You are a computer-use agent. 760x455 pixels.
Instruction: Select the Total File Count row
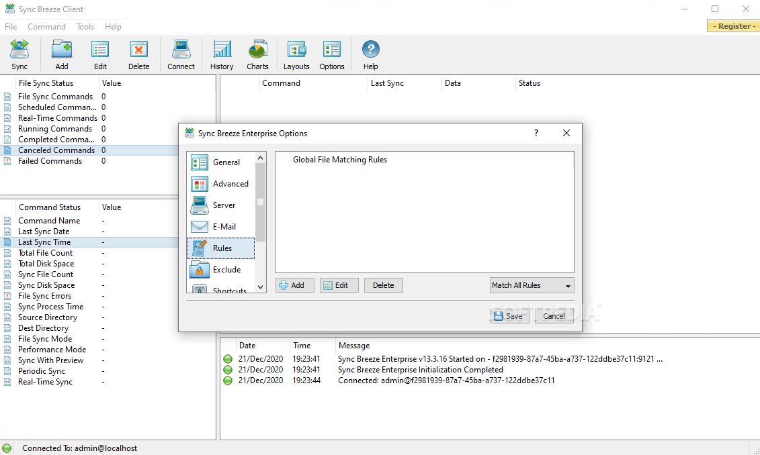coord(90,253)
